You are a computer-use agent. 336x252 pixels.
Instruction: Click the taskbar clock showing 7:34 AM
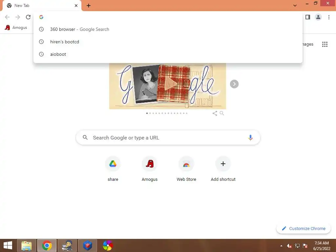tap(322, 246)
